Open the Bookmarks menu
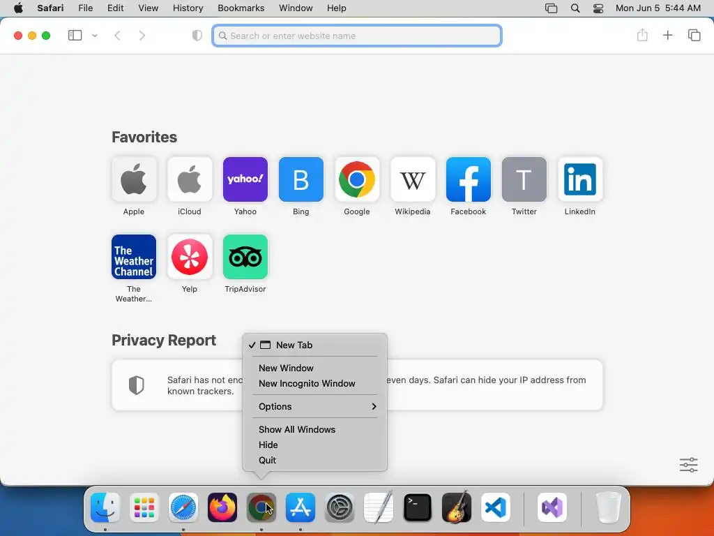The height and width of the screenshot is (536, 714). click(241, 8)
